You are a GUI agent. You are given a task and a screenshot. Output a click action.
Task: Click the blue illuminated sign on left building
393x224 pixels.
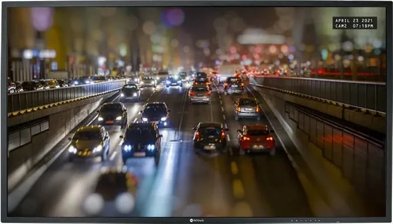pos(39,54)
